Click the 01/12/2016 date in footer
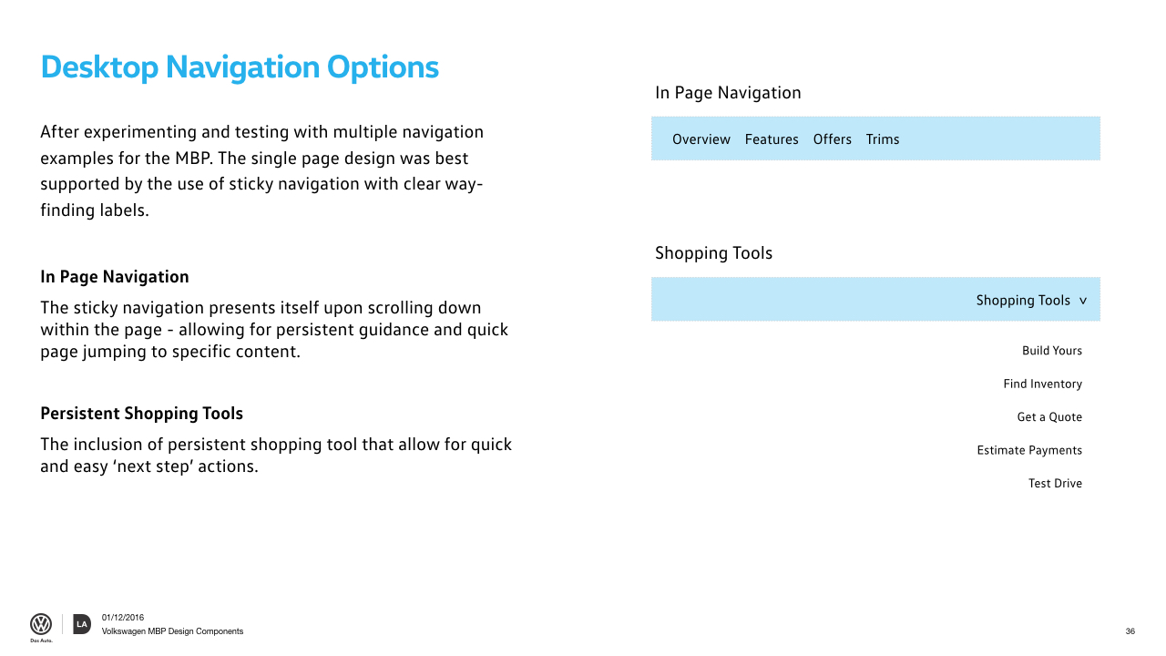The width and height of the screenshot is (1166, 656). click(x=123, y=618)
